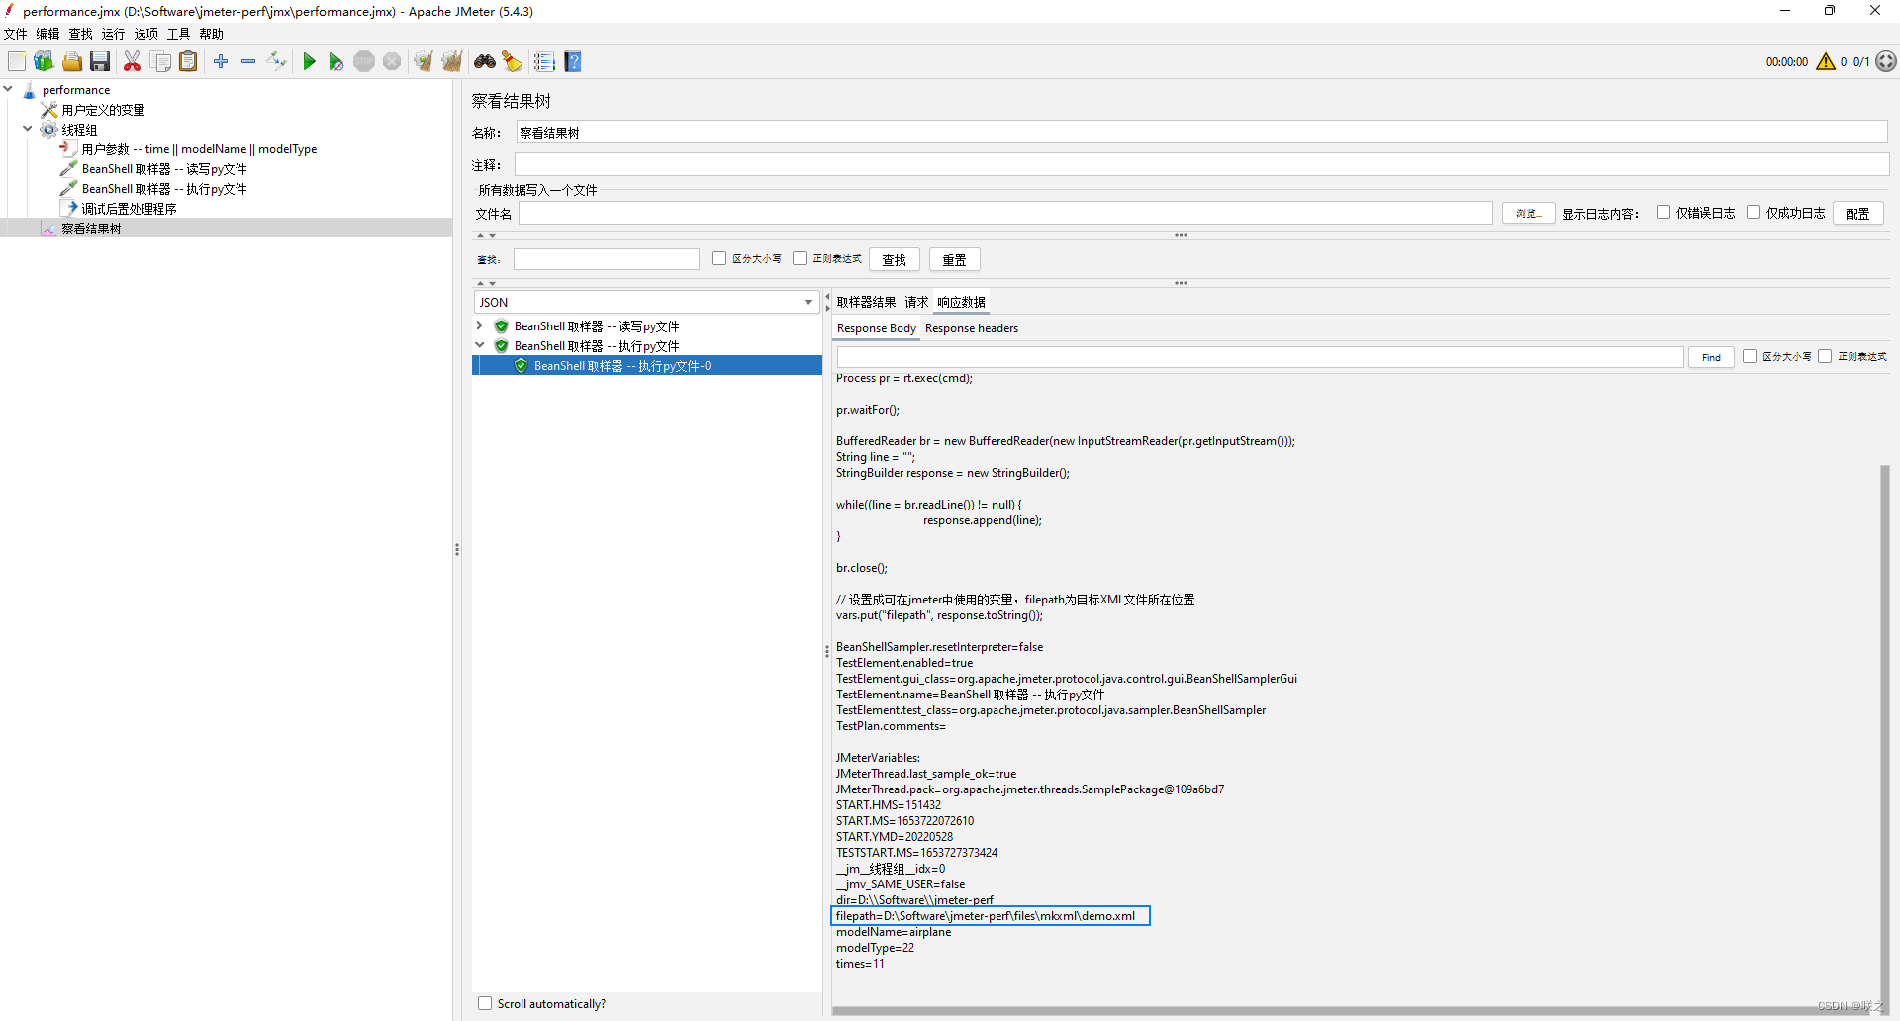Collapse all nodes with the minus icon
Image resolution: width=1900 pixels, height=1021 pixels.
click(x=248, y=61)
